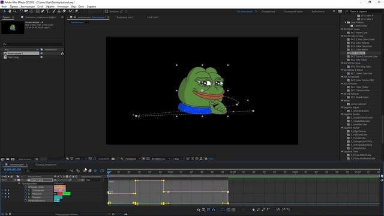
Task: Click the current timecode field in timeline
Action: pos(13,169)
